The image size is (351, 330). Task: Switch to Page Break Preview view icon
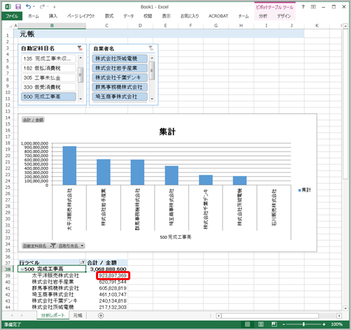tap(274, 324)
